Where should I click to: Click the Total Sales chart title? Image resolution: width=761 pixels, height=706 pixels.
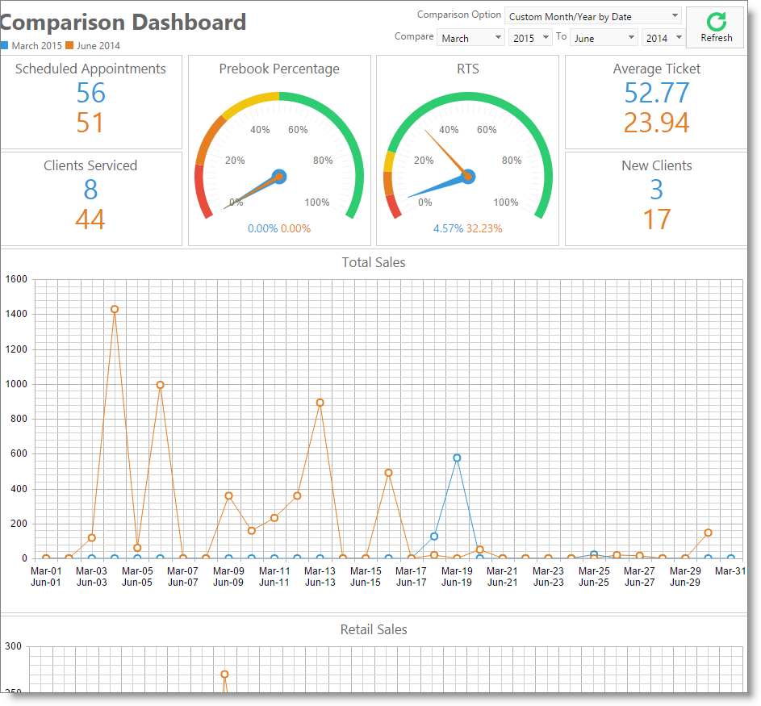coord(374,262)
